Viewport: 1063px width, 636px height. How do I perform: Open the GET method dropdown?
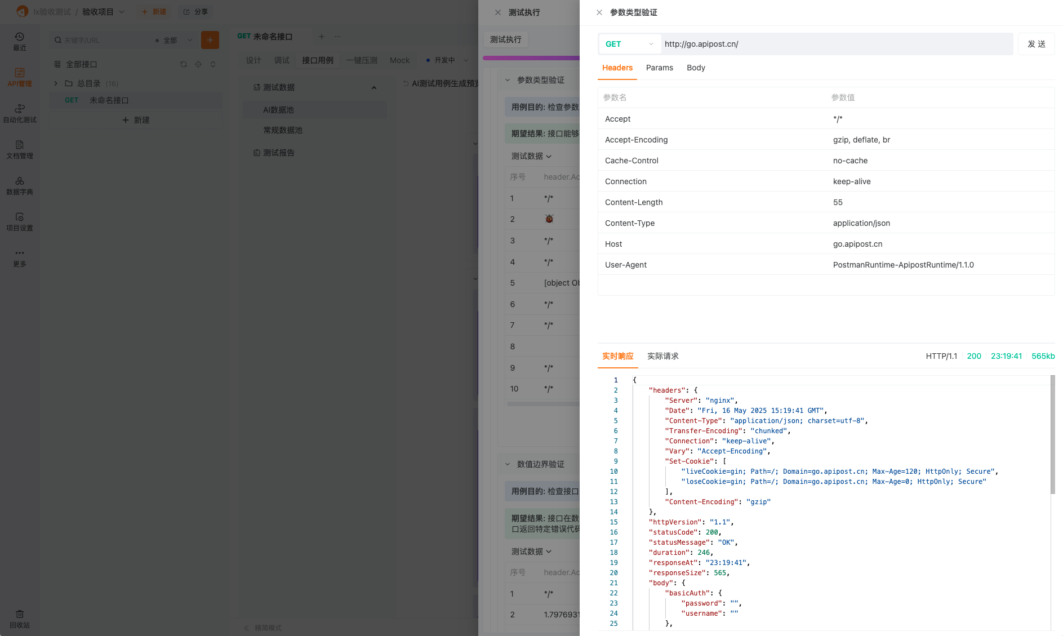(629, 44)
